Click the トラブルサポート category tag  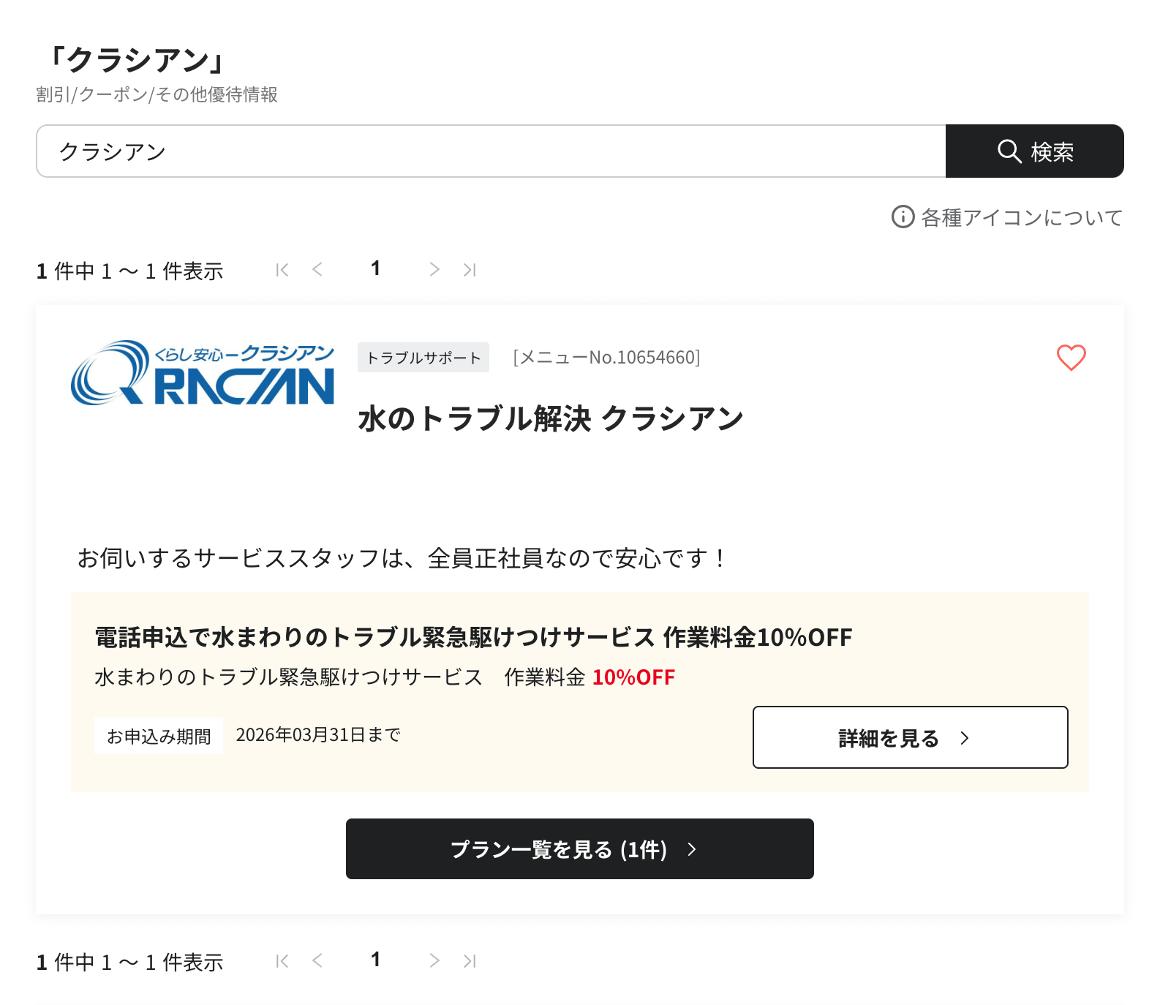[x=423, y=358]
